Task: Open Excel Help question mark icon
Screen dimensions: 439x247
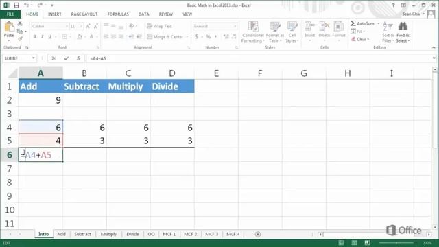Action: [393, 5]
